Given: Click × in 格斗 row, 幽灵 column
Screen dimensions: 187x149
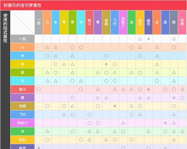Looking at the screenshot, I should pyautogui.click(x=149, y=89).
